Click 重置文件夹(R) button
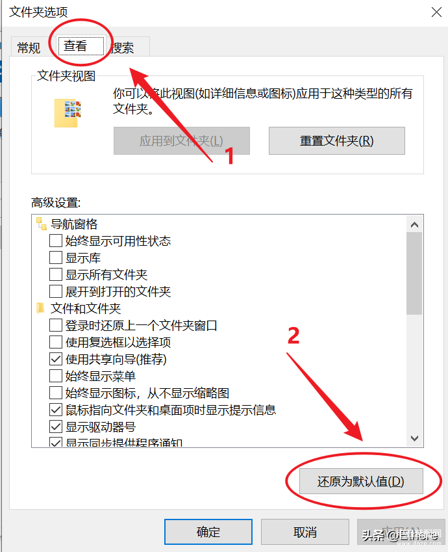Screen dimensions: 448x552 coord(336,141)
